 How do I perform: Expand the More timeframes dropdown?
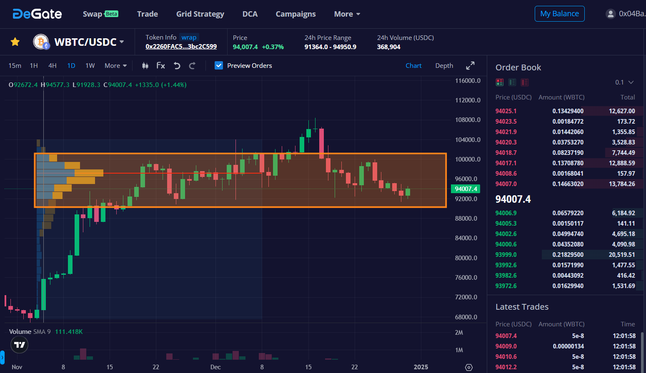pyautogui.click(x=115, y=66)
